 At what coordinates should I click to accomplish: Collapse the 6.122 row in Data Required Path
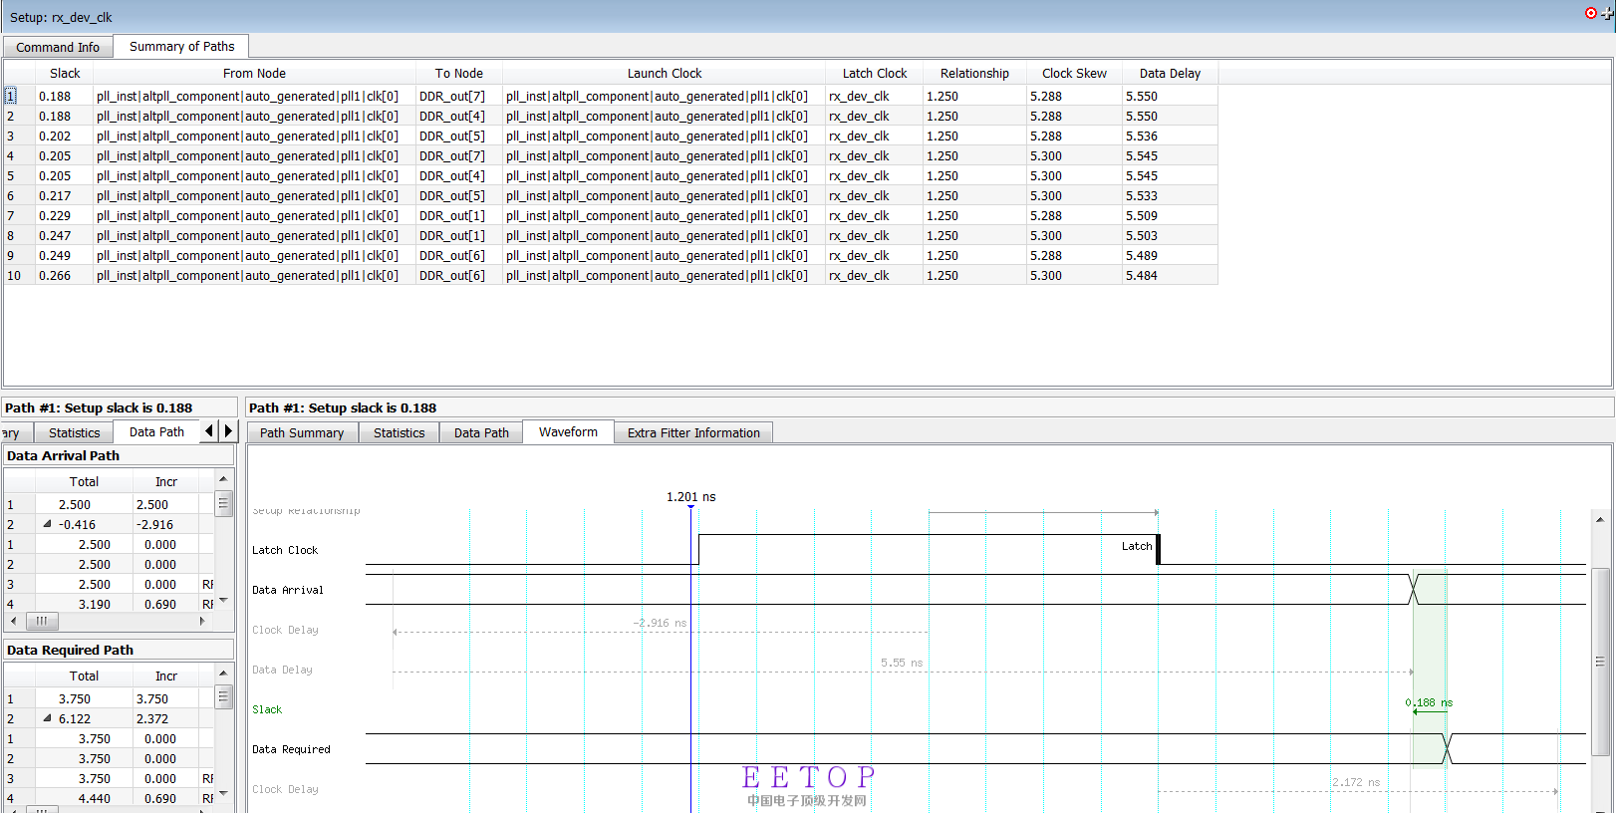[47, 718]
